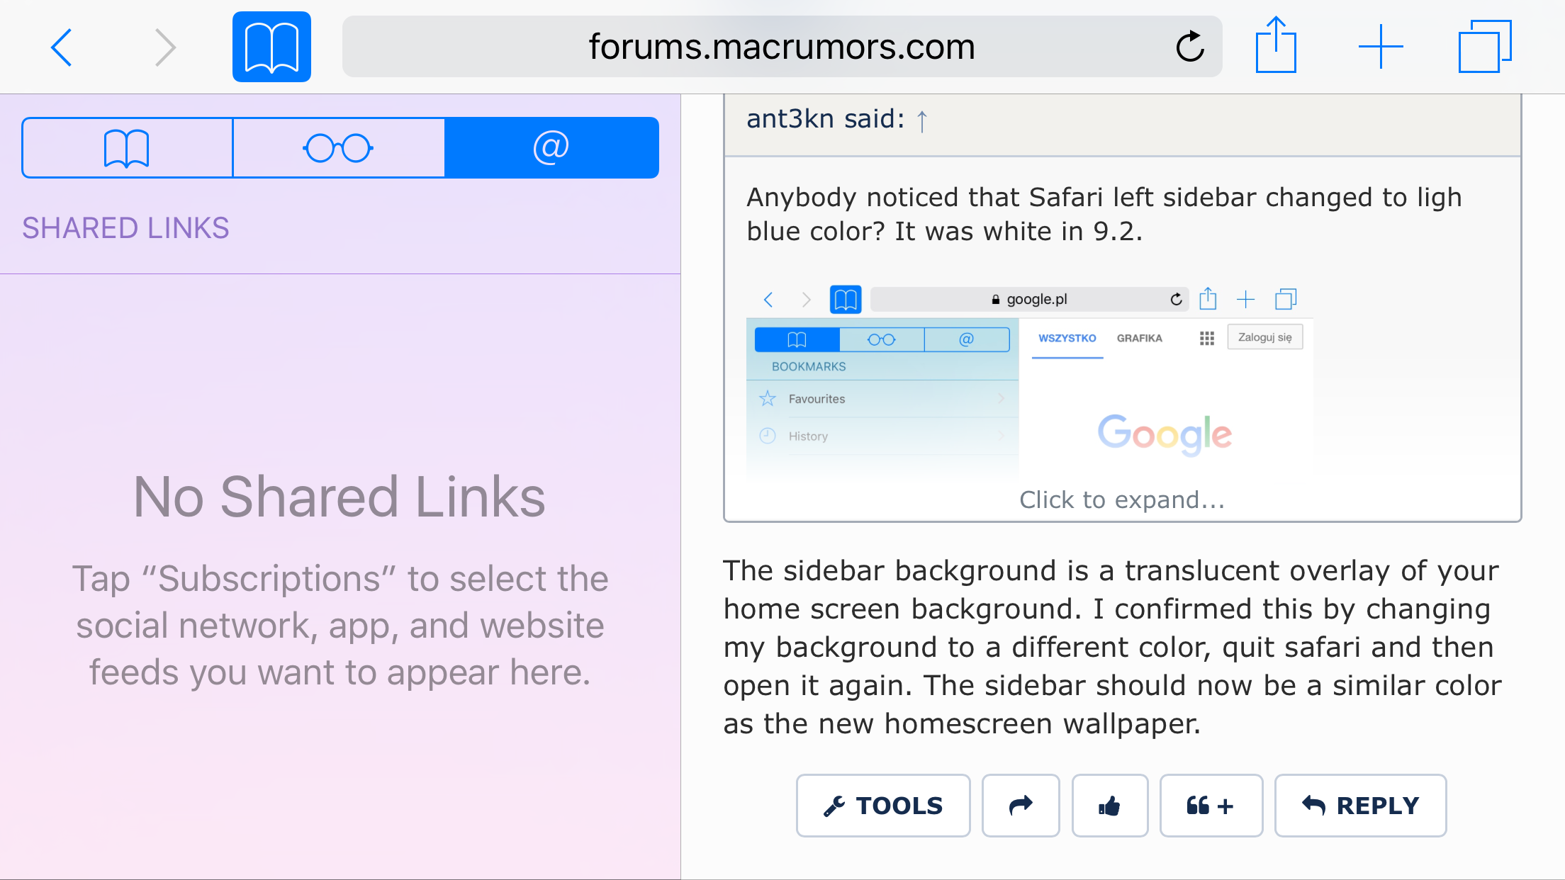The image size is (1565, 880).
Task: Tap the forward navigation arrow
Action: pyautogui.click(x=164, y=47)
